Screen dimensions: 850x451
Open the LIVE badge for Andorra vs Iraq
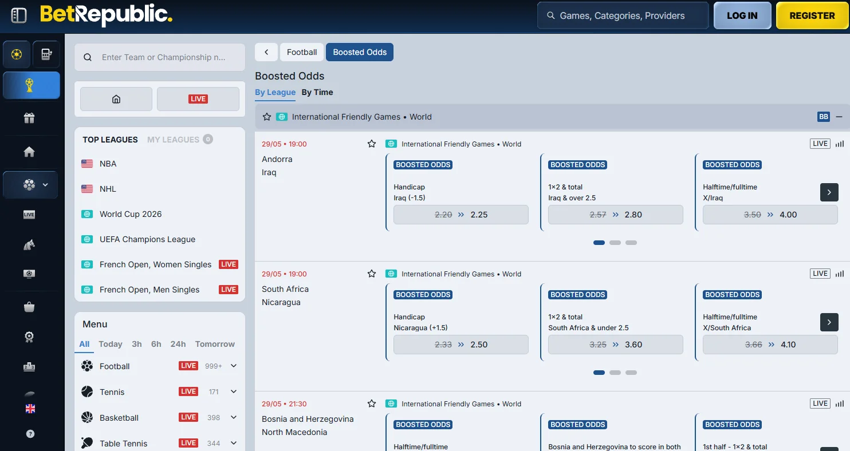820,144
